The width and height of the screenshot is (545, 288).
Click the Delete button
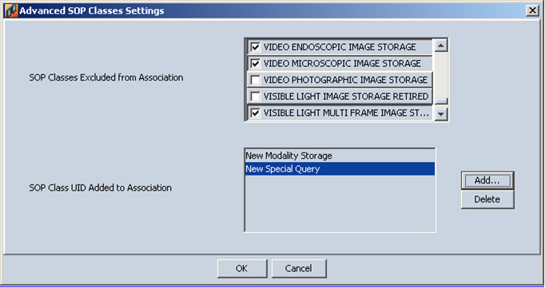[x=487, y=199]
